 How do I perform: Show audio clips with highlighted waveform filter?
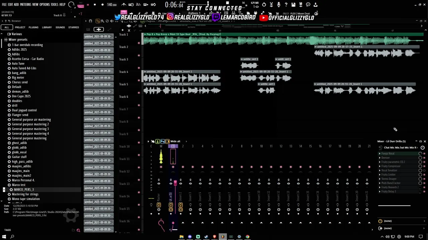tap(99, 29)
